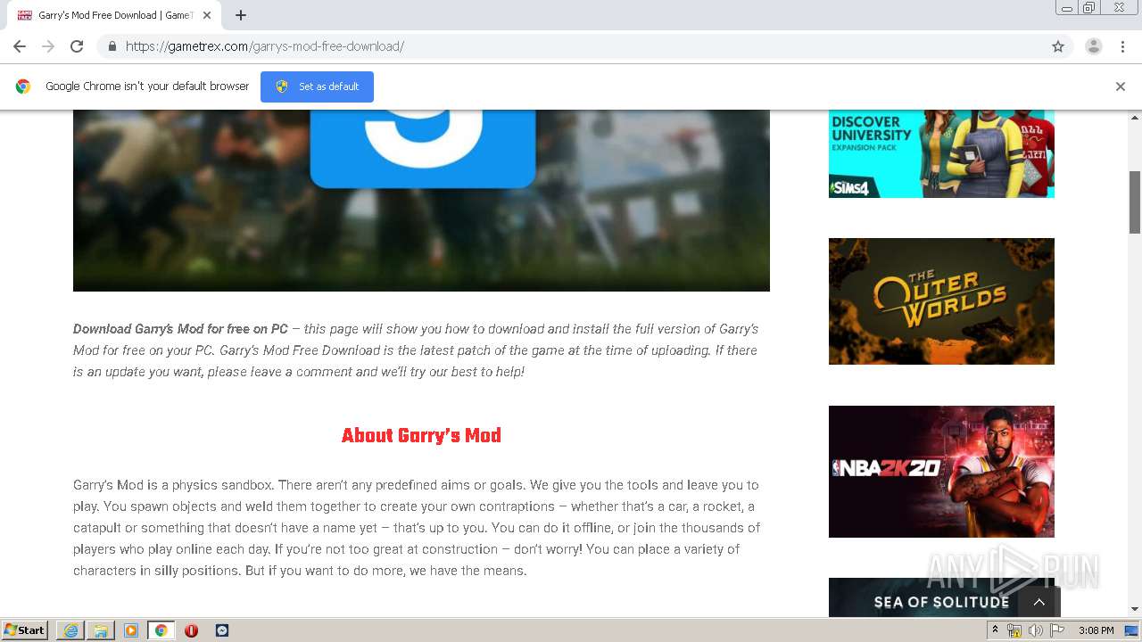Launch Internet Explorer from the taskbar
1142x642 pixels.
coord(70,630)
